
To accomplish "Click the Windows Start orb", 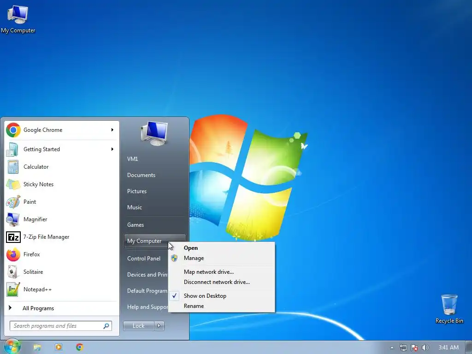I will pos(12,347).
